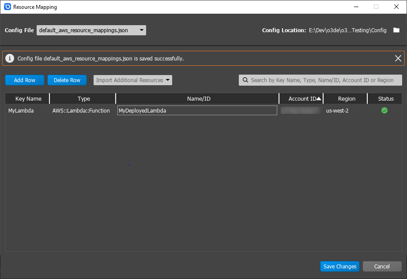Dismiss the config saved notification
The width and height of the screenshot is (407, 279).
click(x=398, y=58)
